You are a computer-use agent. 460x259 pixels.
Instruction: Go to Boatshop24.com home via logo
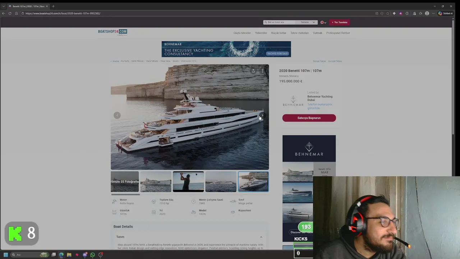pos(112,32)
